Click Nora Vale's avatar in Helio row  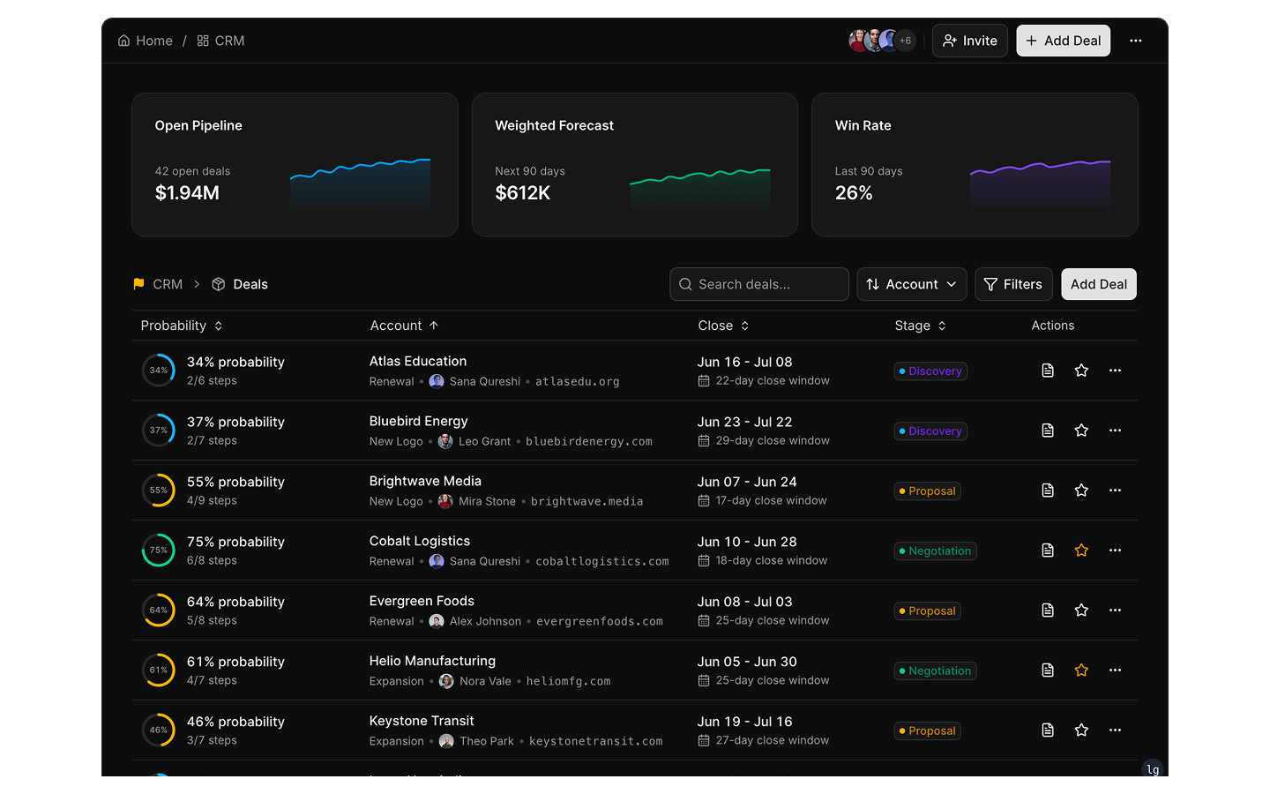446,681
